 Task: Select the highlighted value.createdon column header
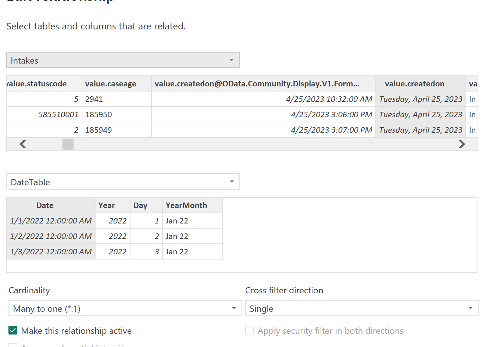tap(421, 84)
